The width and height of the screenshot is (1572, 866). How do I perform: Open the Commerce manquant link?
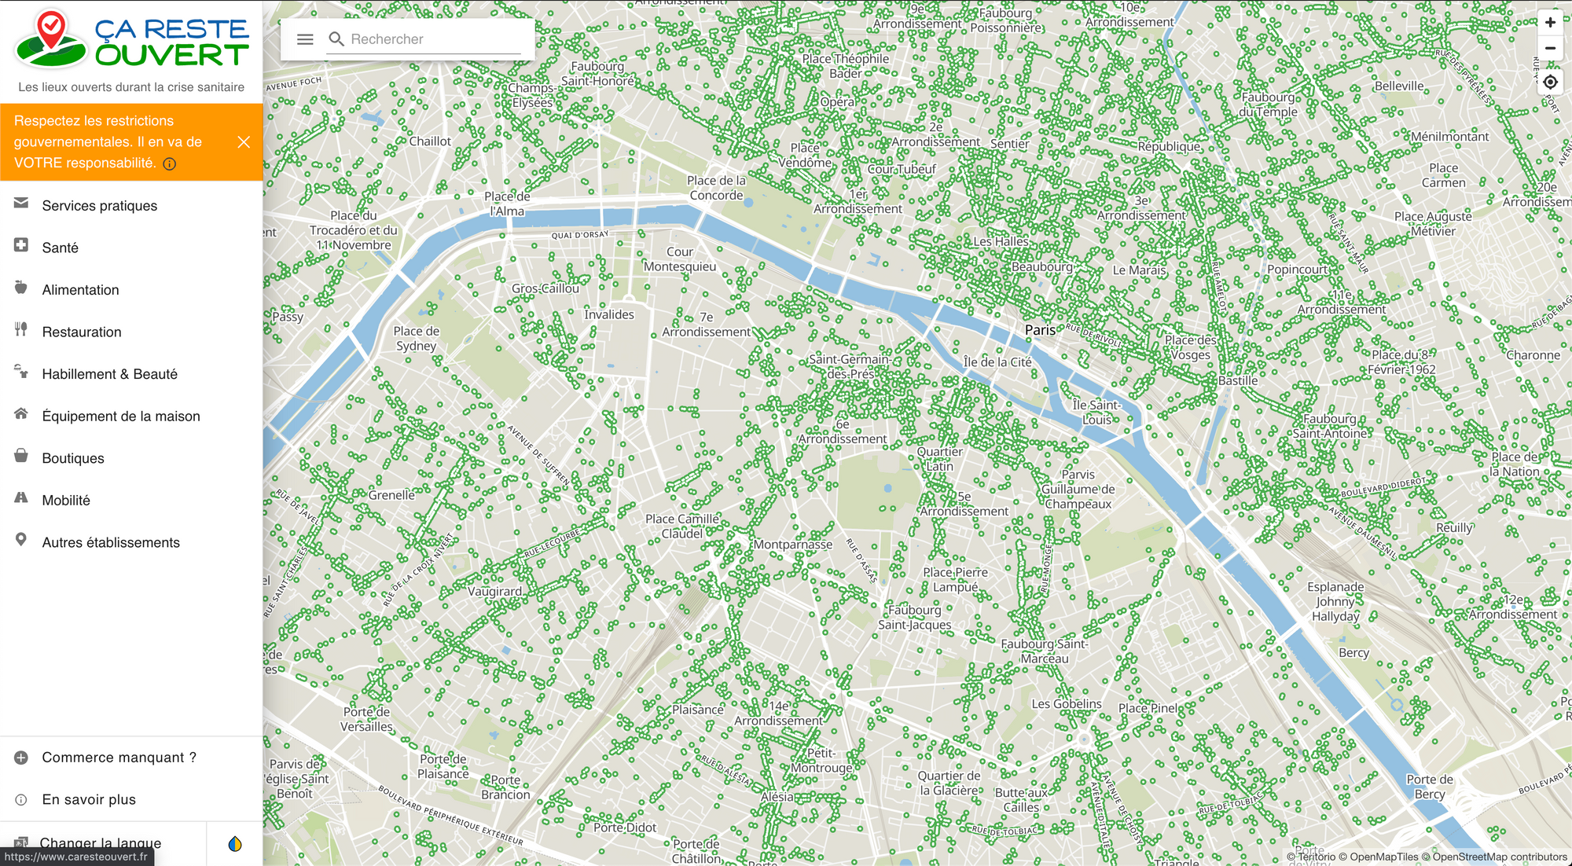131,758
